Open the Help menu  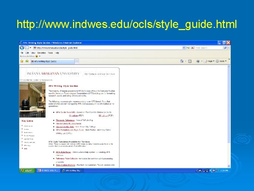click(x=57, y=53)
